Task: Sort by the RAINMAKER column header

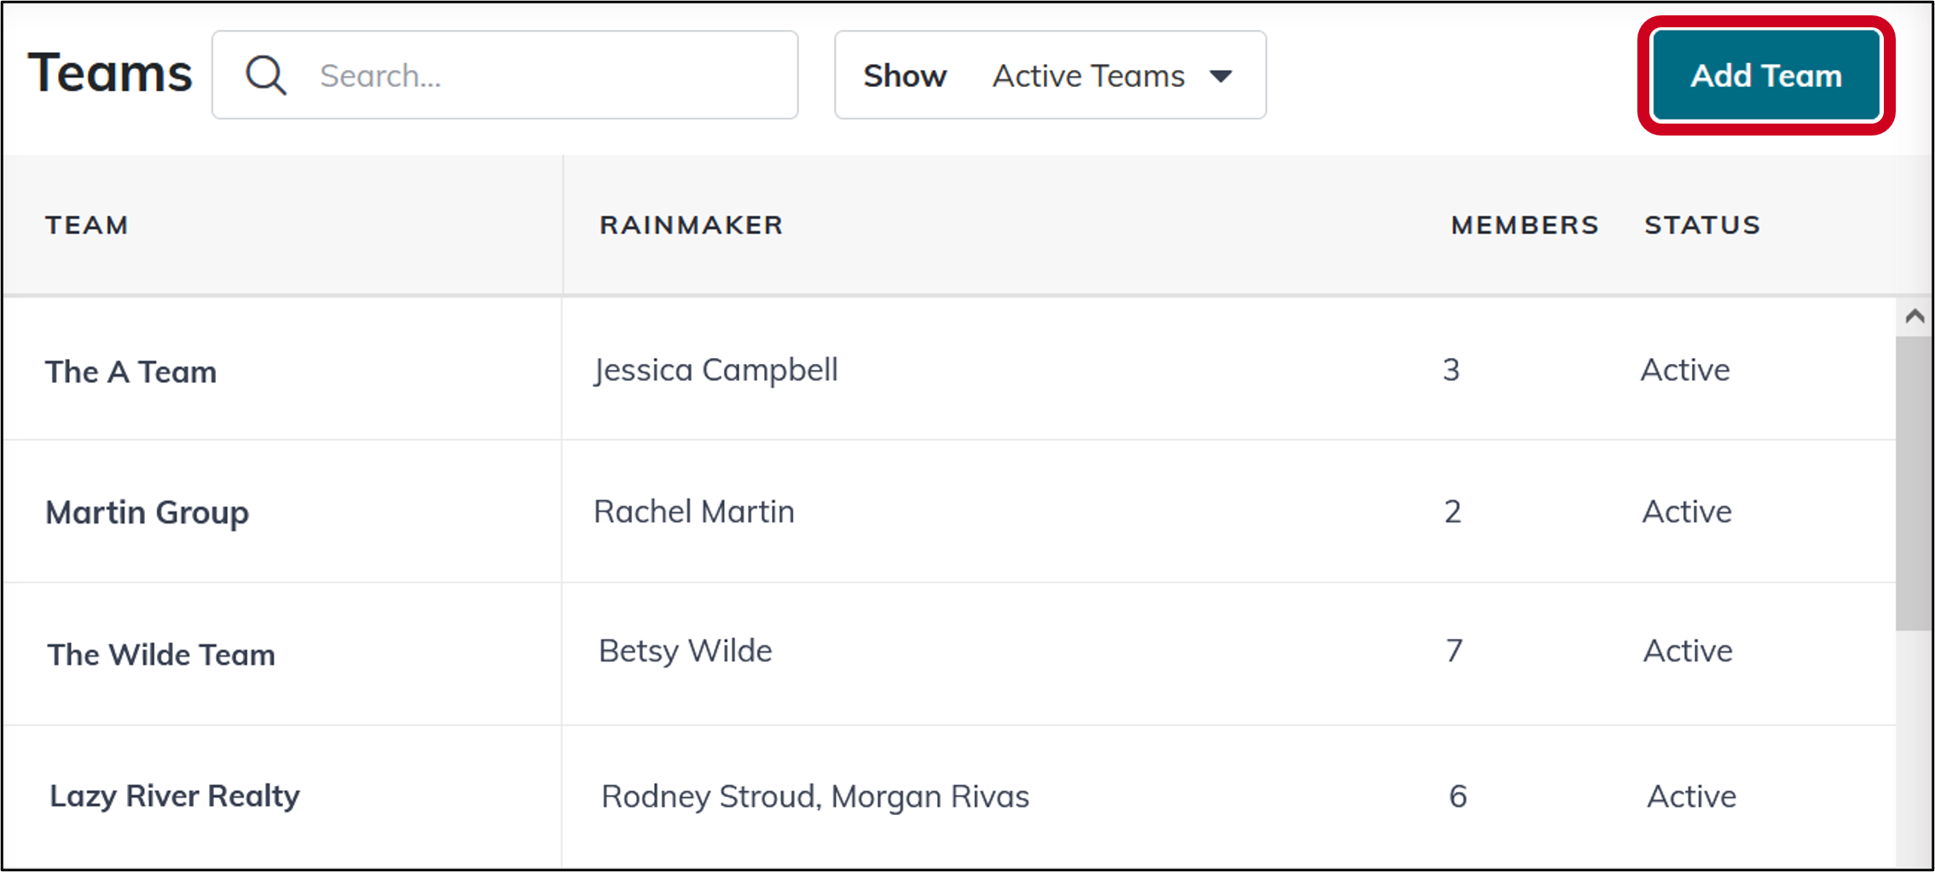Action: click(x=692, y=224)
